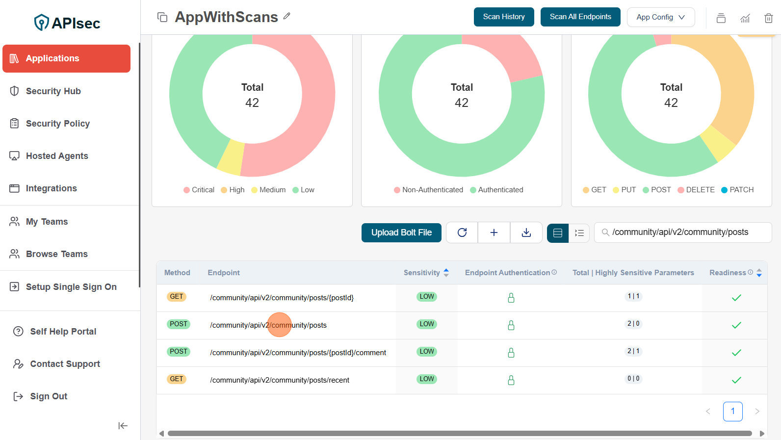Sort the table by Readiness column
The width and height of the screenshot is (781, 440).
759,273
